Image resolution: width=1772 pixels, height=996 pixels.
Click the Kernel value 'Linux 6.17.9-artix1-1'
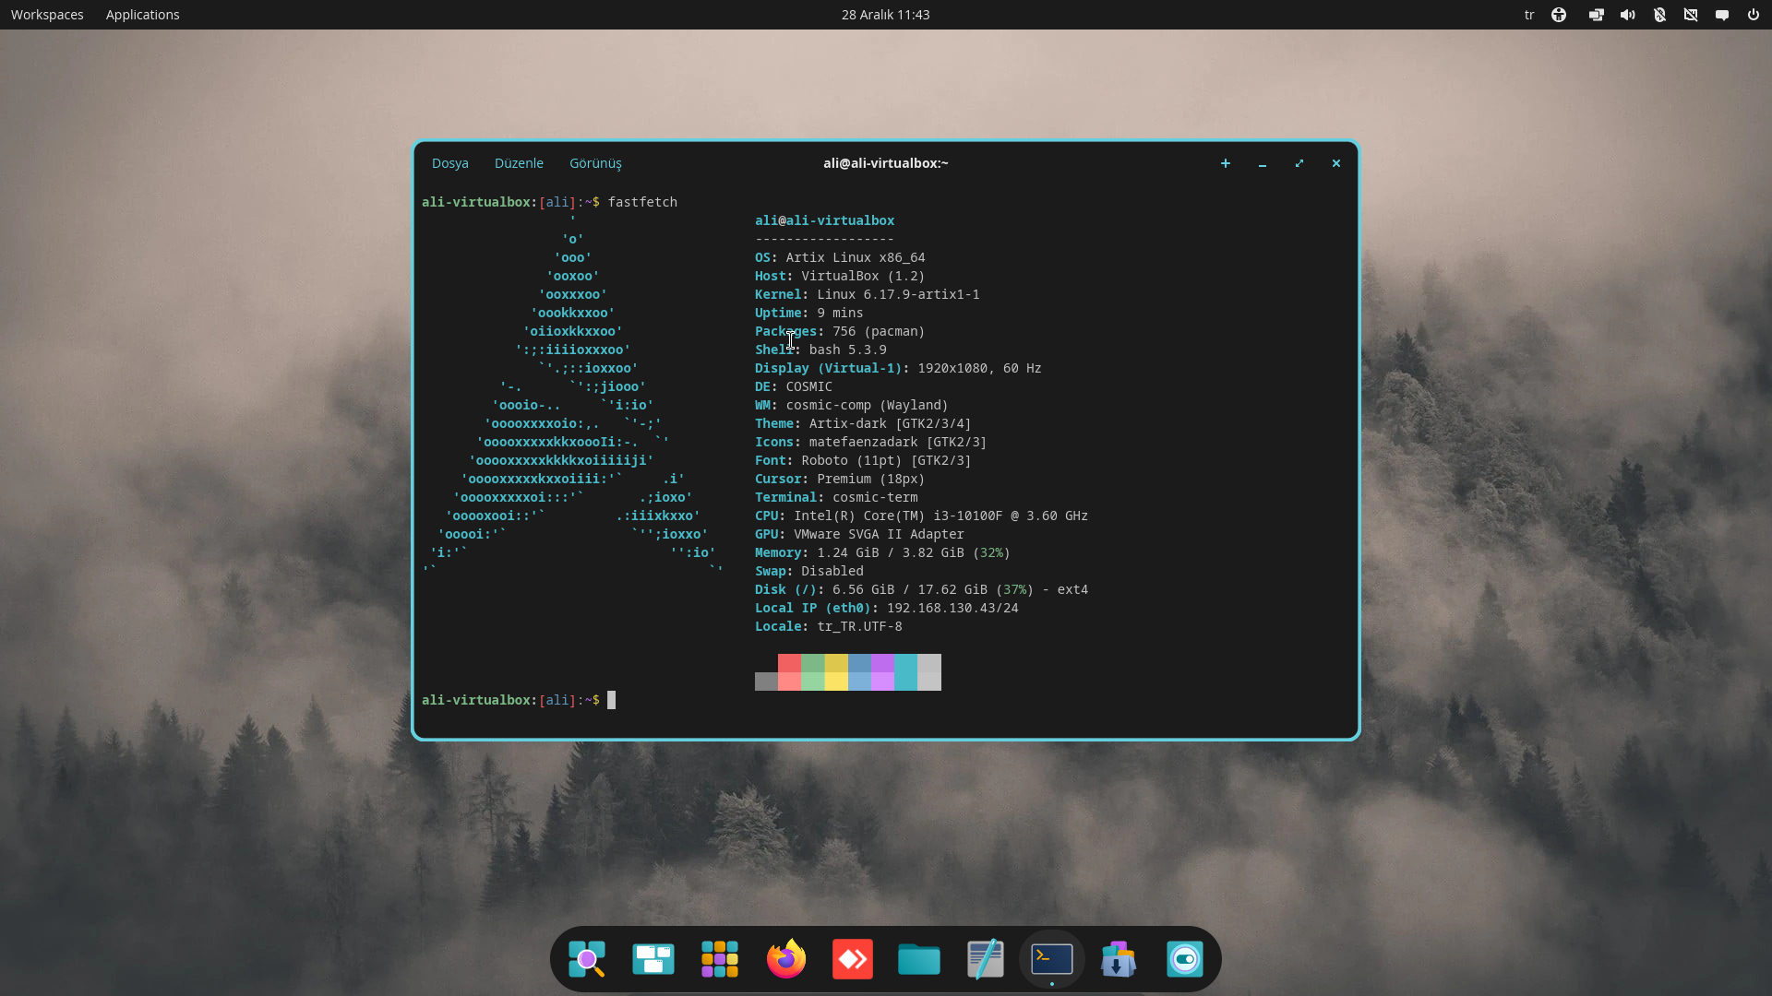[x=898, y=294]
